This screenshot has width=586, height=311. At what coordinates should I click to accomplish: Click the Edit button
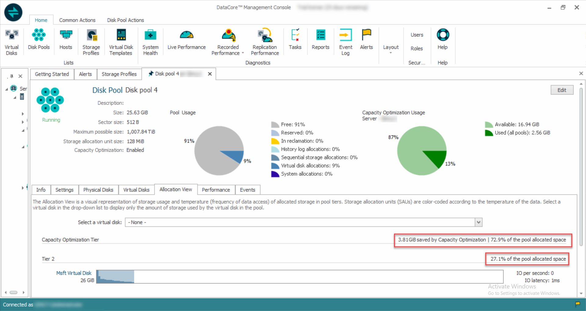tap(562, 90)
